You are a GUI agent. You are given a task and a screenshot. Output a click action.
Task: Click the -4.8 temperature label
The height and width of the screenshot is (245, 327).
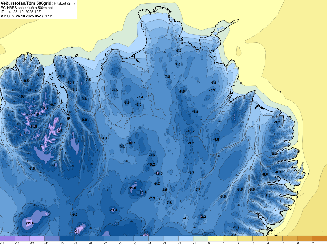(x=186, y=218)
